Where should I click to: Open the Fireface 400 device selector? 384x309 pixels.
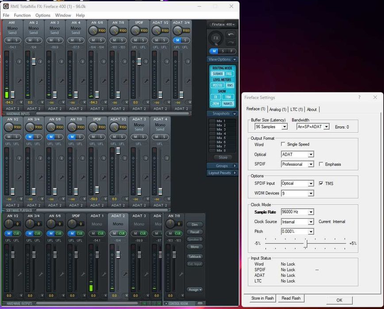[223, 24]
